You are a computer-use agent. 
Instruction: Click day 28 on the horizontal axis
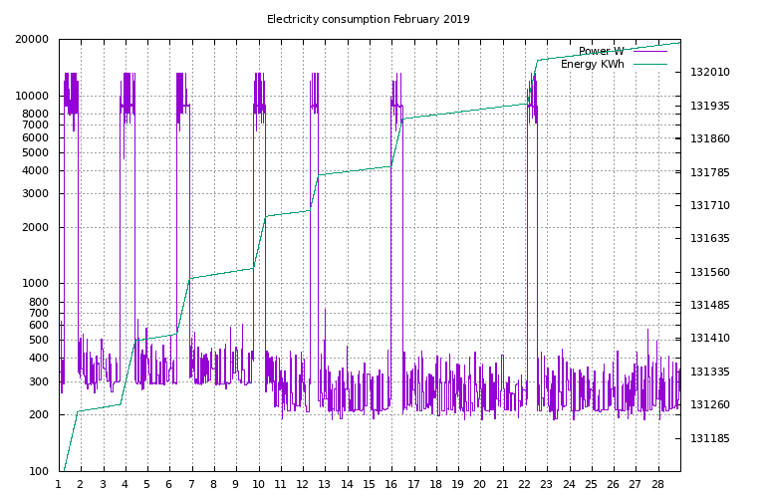pos(657,485)
